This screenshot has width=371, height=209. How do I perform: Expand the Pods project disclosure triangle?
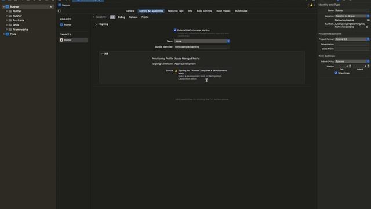4,34
